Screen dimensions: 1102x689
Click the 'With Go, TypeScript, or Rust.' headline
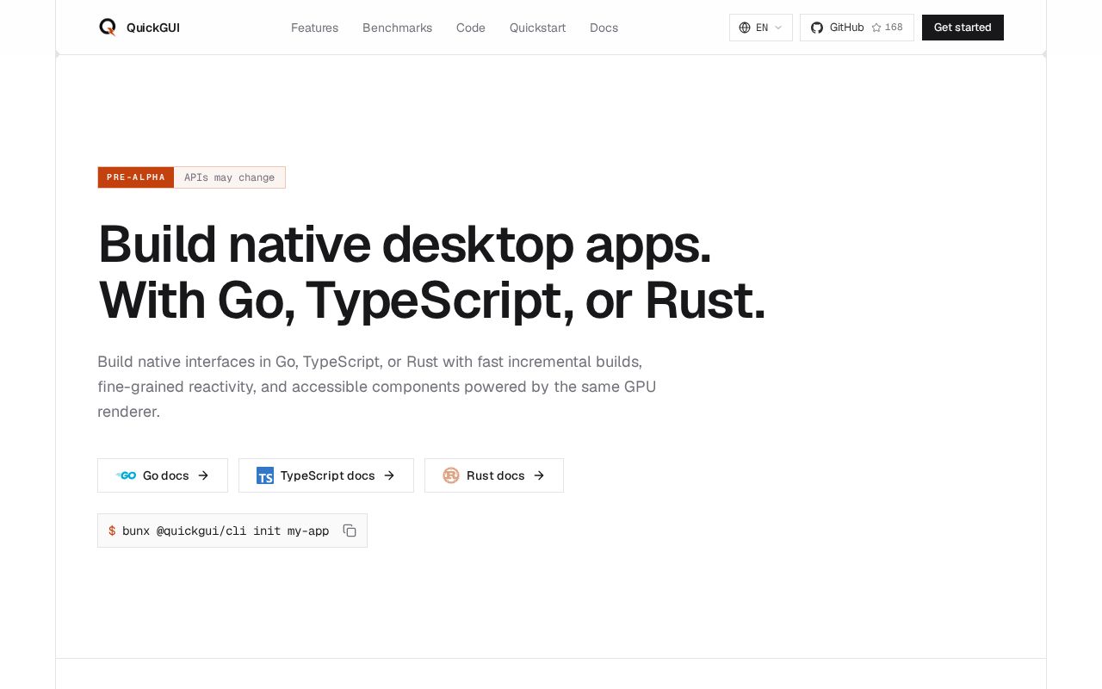pos(432,300)
